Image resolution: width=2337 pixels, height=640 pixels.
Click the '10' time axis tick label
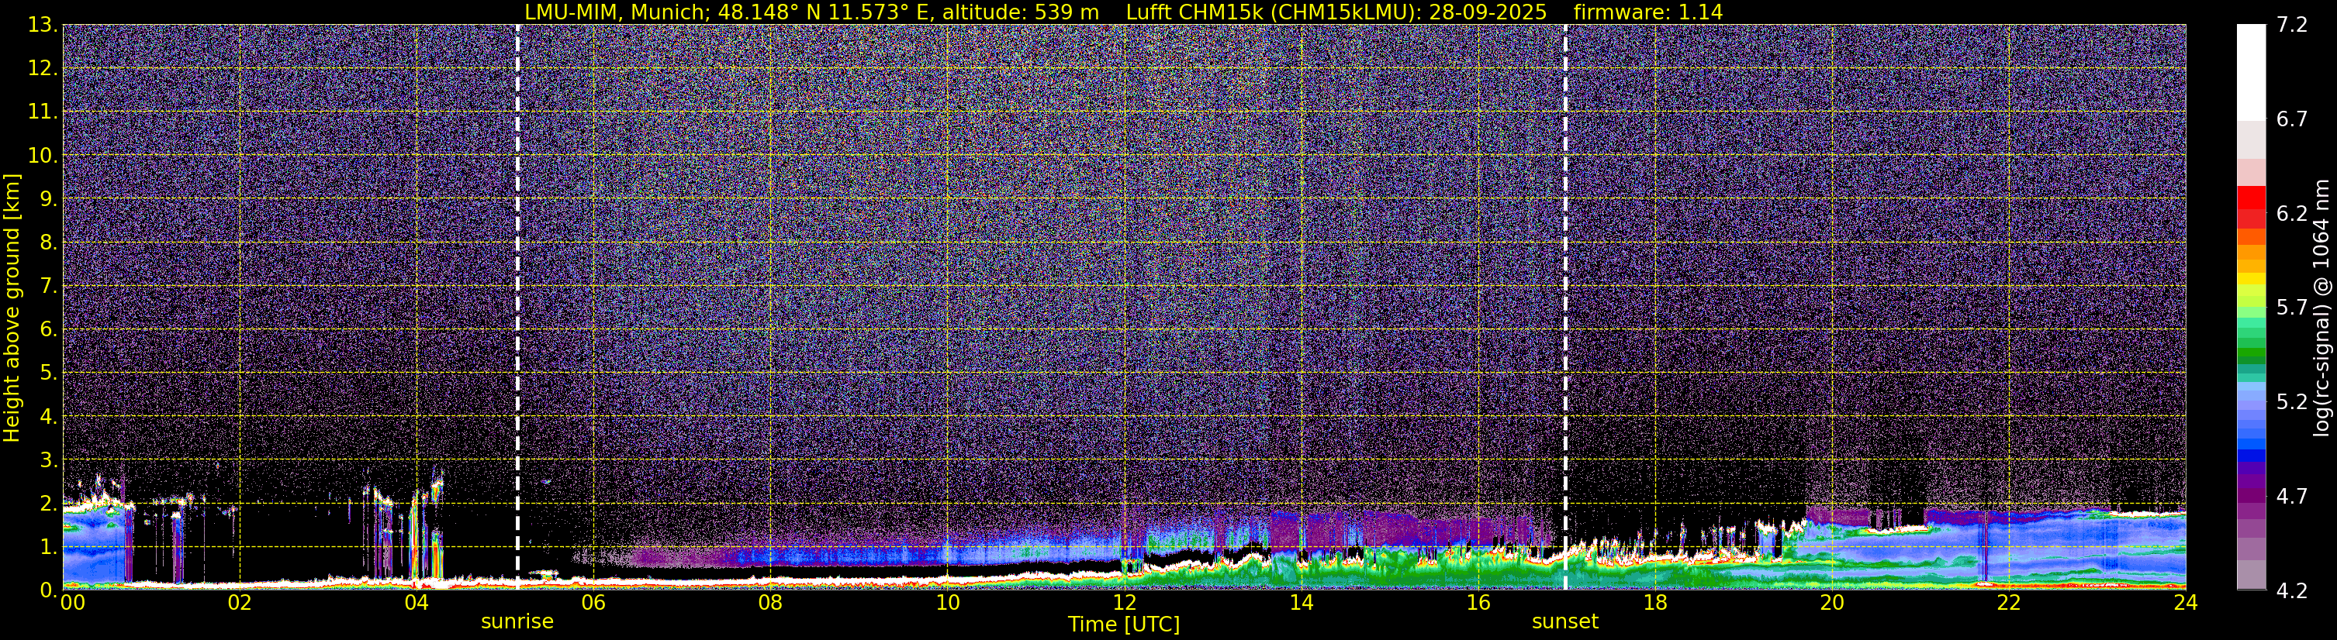[x=947, y=603]
